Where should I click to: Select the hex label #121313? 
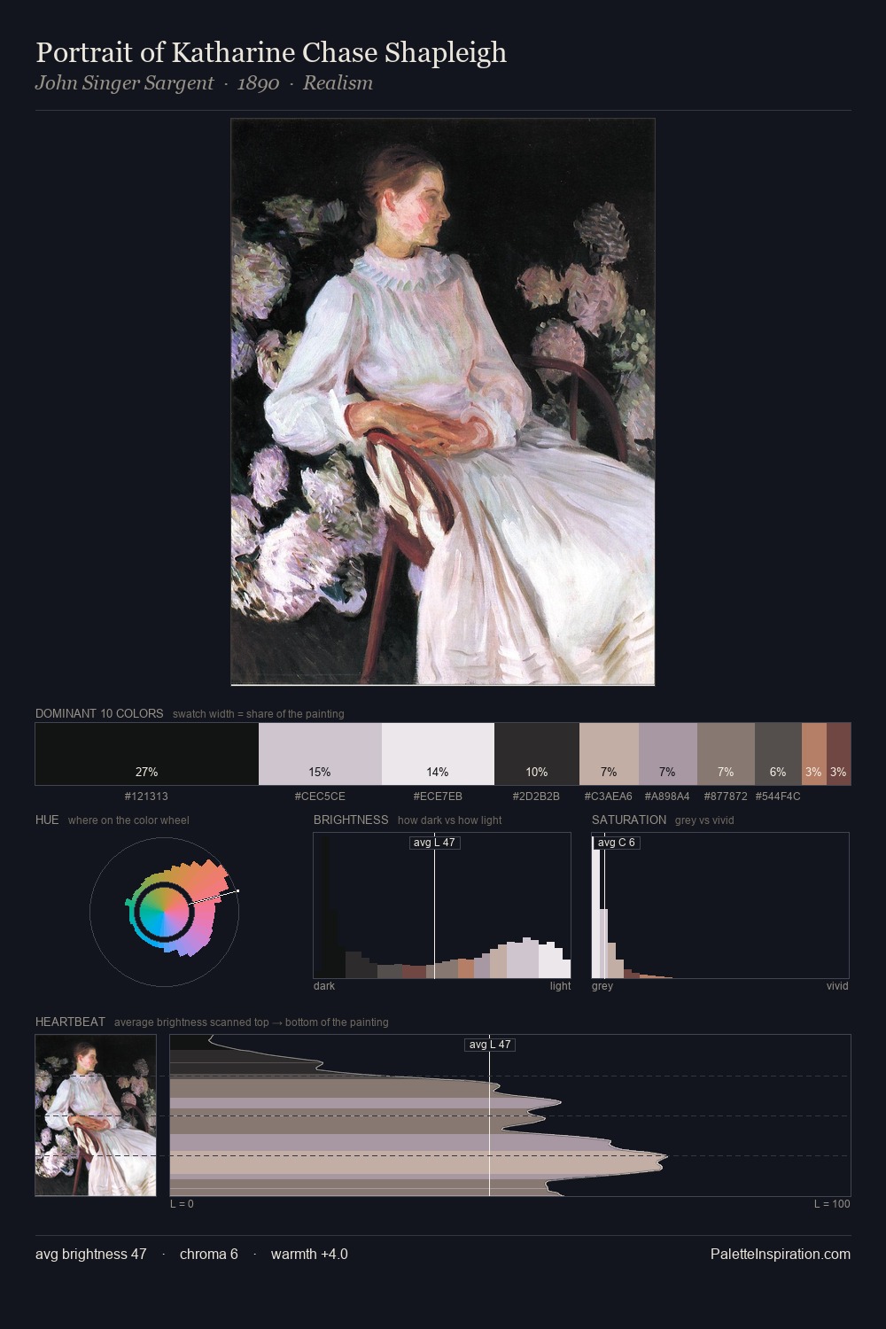click(x=146, y=797)
